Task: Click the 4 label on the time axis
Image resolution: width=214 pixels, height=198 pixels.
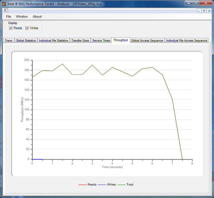Action: tap(112, 163)
